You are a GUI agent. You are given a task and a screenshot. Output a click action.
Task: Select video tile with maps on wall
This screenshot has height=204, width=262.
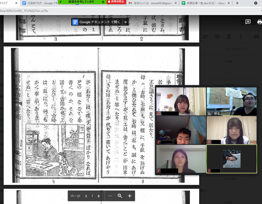point(231,101)
